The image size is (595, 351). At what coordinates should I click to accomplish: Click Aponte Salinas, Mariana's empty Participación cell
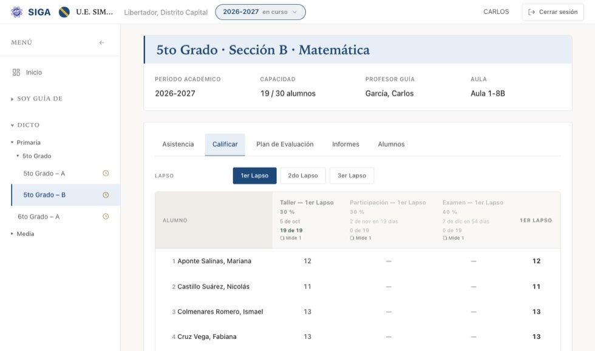(389, 261)
